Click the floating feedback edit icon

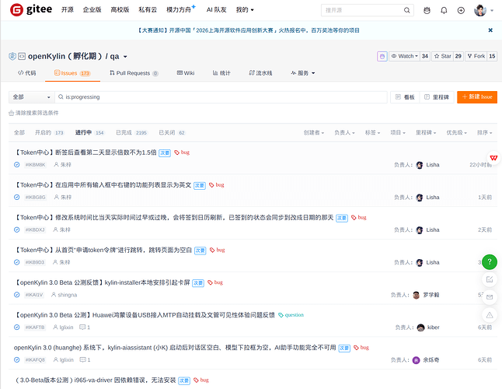click(x=490, y=279)
